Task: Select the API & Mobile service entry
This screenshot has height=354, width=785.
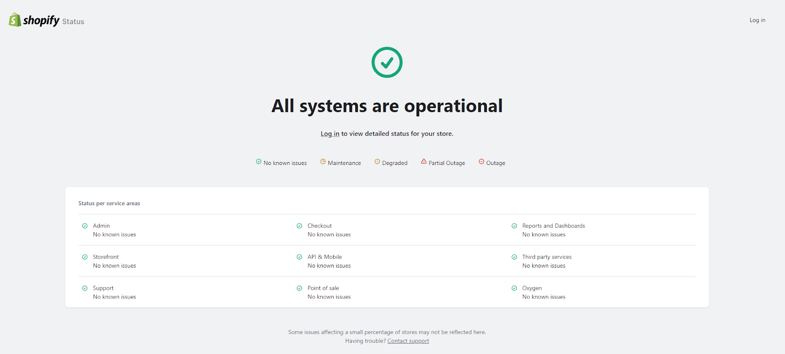Action: 324,257
